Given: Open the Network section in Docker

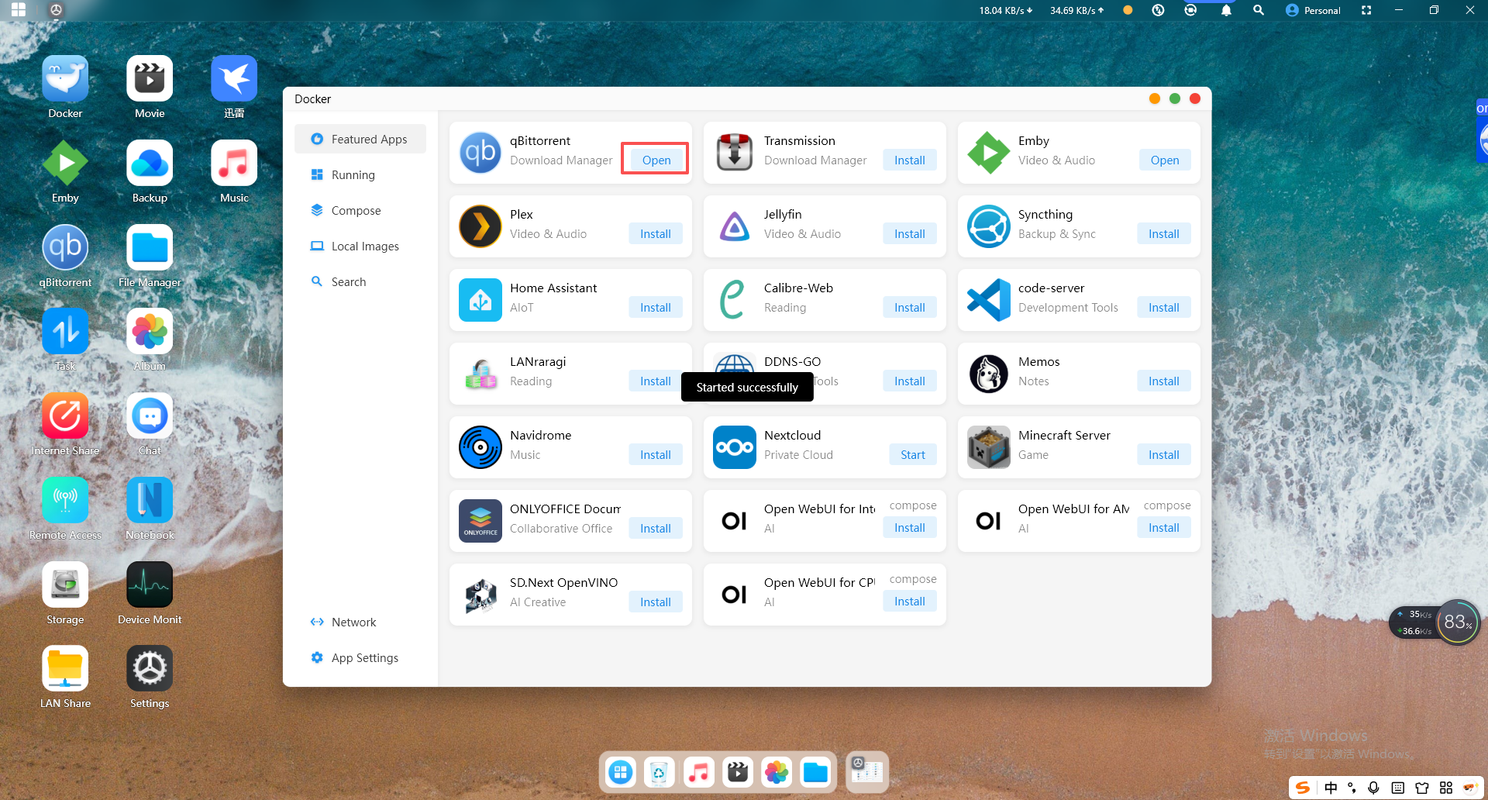Looking at the screenshot, I should coord(360,622).
